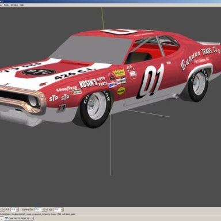Decrease first angle value with spinner down
Viewport: 221px width, 221px height.
coord(18,211)
